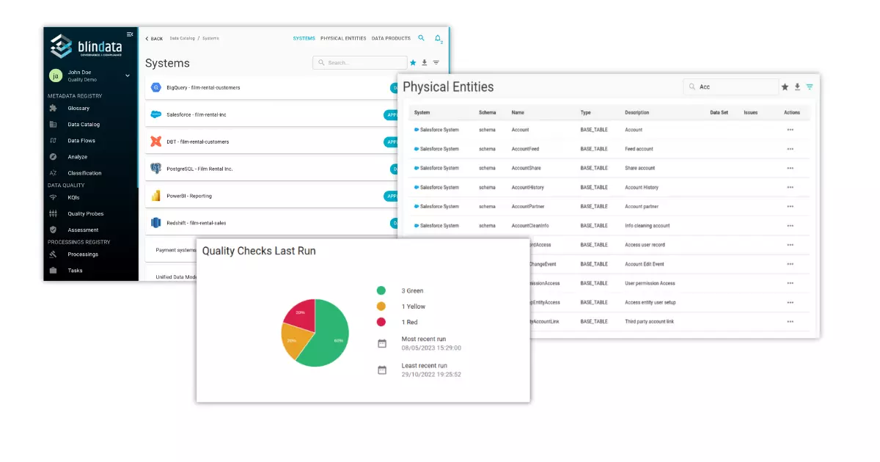The height and width of the screenshot is (462, 880).
Task: Open the Tasks briefcase icon
Action: (53, 271)
